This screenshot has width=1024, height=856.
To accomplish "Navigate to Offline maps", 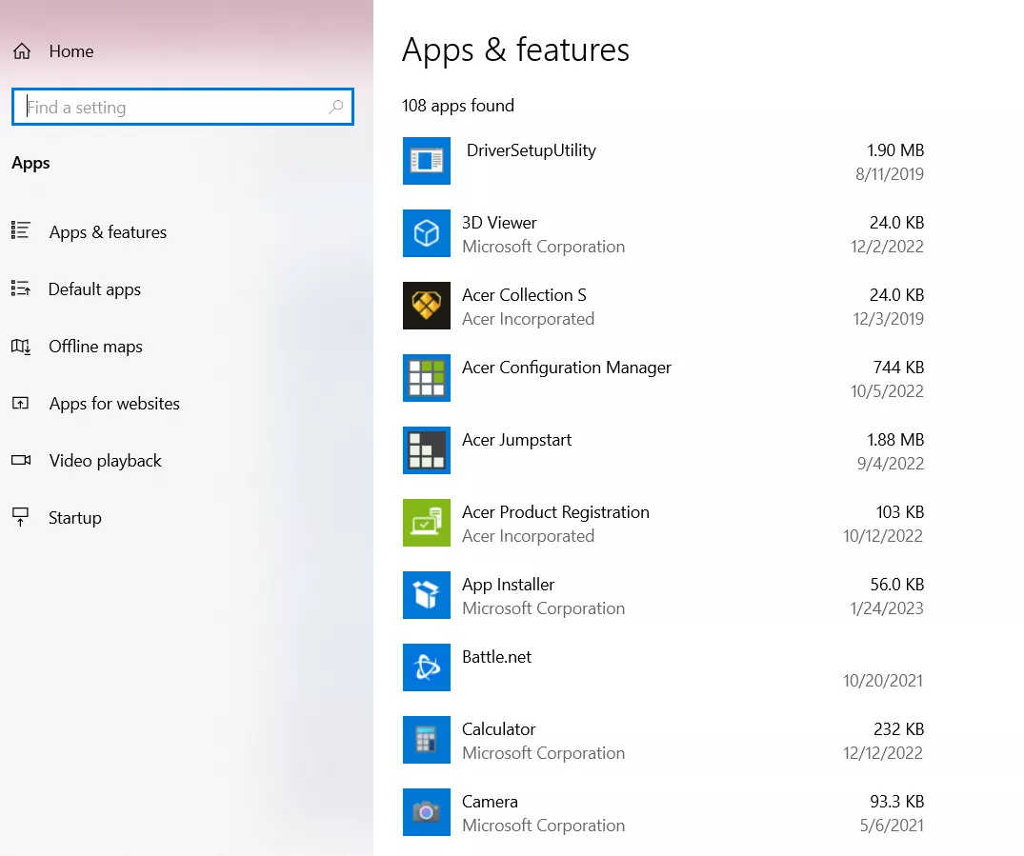I will tap(95, 347).
